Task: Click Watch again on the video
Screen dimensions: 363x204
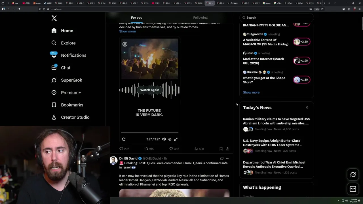Action: [x=150, y=90]
